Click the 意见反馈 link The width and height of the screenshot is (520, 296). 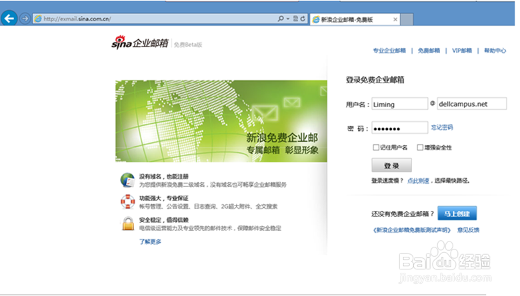click(468, 230)
